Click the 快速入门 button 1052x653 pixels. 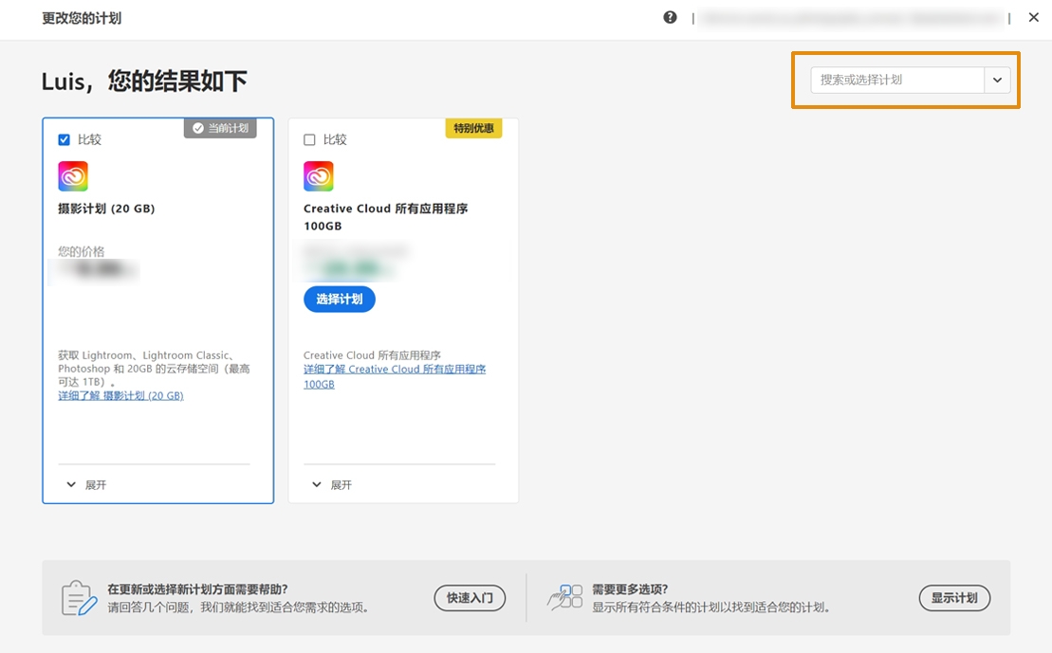[470, 597]
